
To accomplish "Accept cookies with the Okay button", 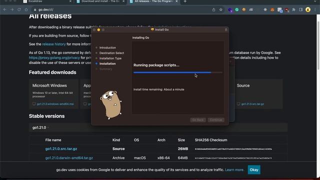I will [x=254, y=170].
